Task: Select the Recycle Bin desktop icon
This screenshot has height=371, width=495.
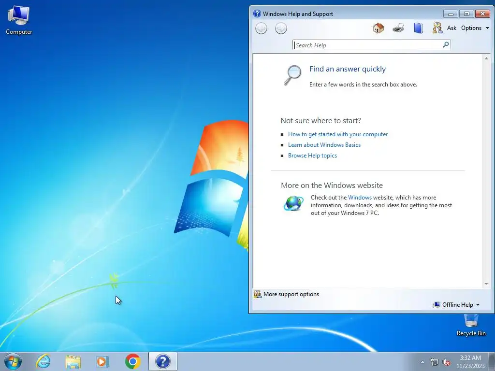Action: (x=471, y=325)
